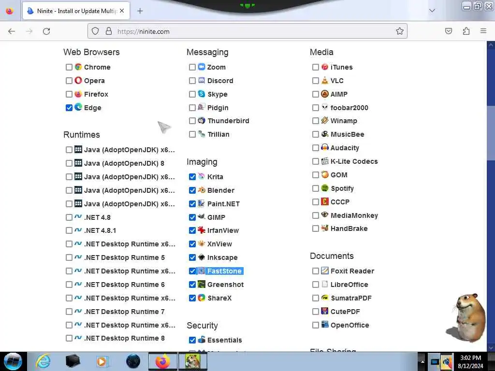Click the Opera icon
The width and height of the screenshot is (495, 371).
[78, 81]
